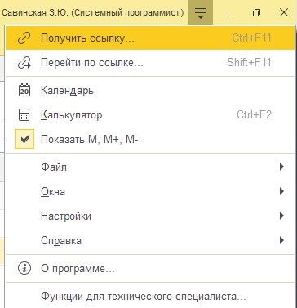Click the chain link icon beside Получить ссылку

click(24, 38)
